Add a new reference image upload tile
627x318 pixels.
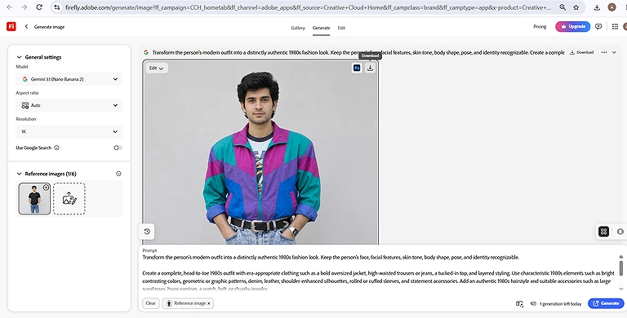pos(69,199)
